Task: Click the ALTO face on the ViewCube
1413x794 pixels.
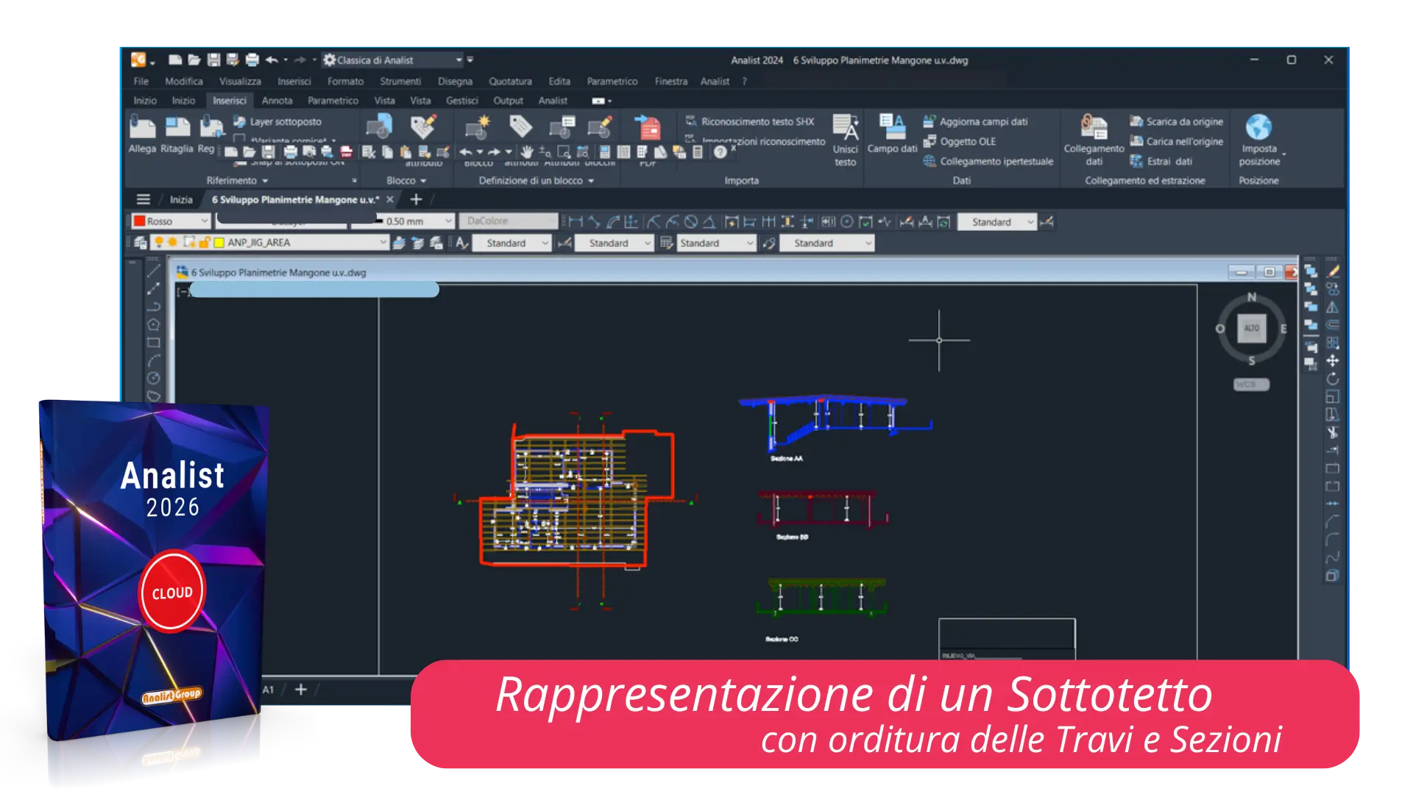Action: click(1252, 329)
